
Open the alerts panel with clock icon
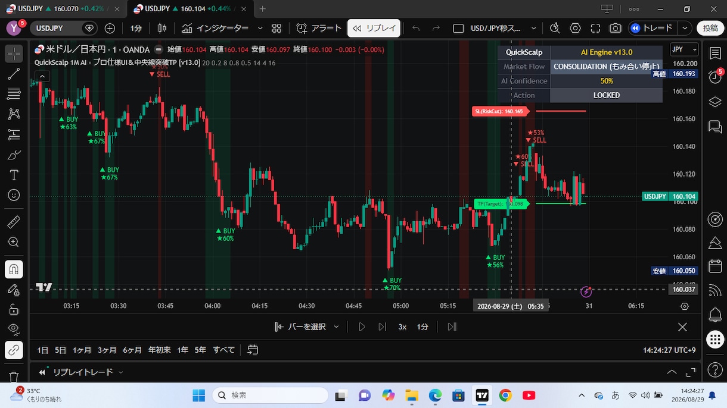click(715, 76)
